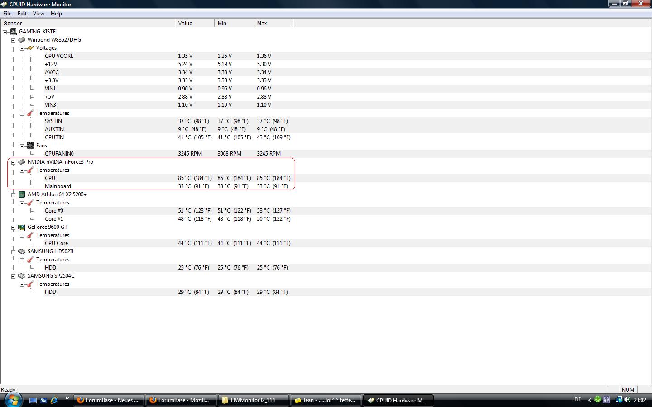The image size is (652, 407).
Task: Click CPUID Hardware M... taskbar button
Action: click(x=398, y=400)
